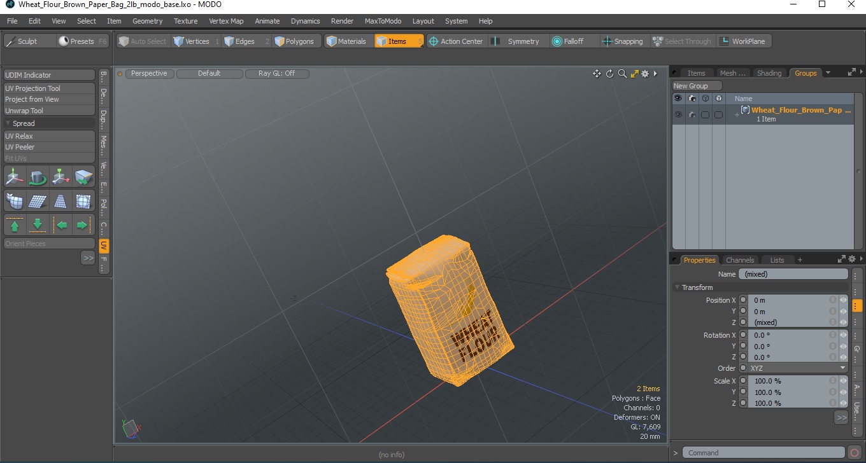Click the New Group button
Viewport: 866px width, 463px height.
(697, 86)
